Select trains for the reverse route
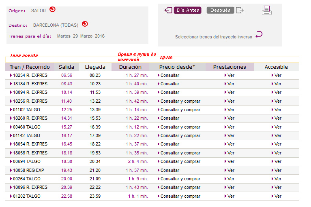This screenshot has height=207, width=311. [213, 37]
